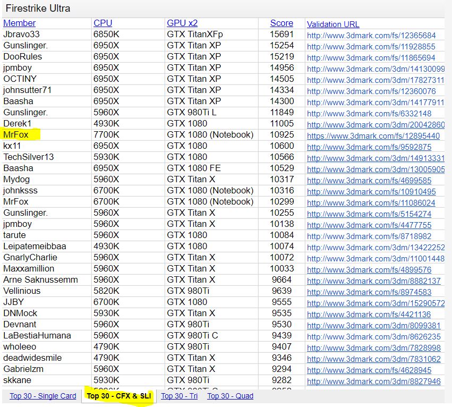Open deadwidesmile validation link 3dm/7831062

[x=373, y=359]
